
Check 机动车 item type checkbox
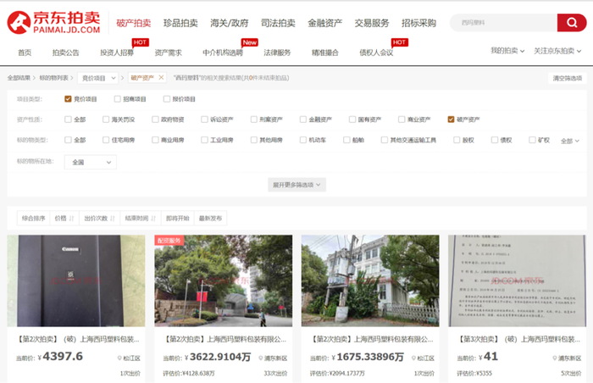pyautogui.click(x=303, y=140)
